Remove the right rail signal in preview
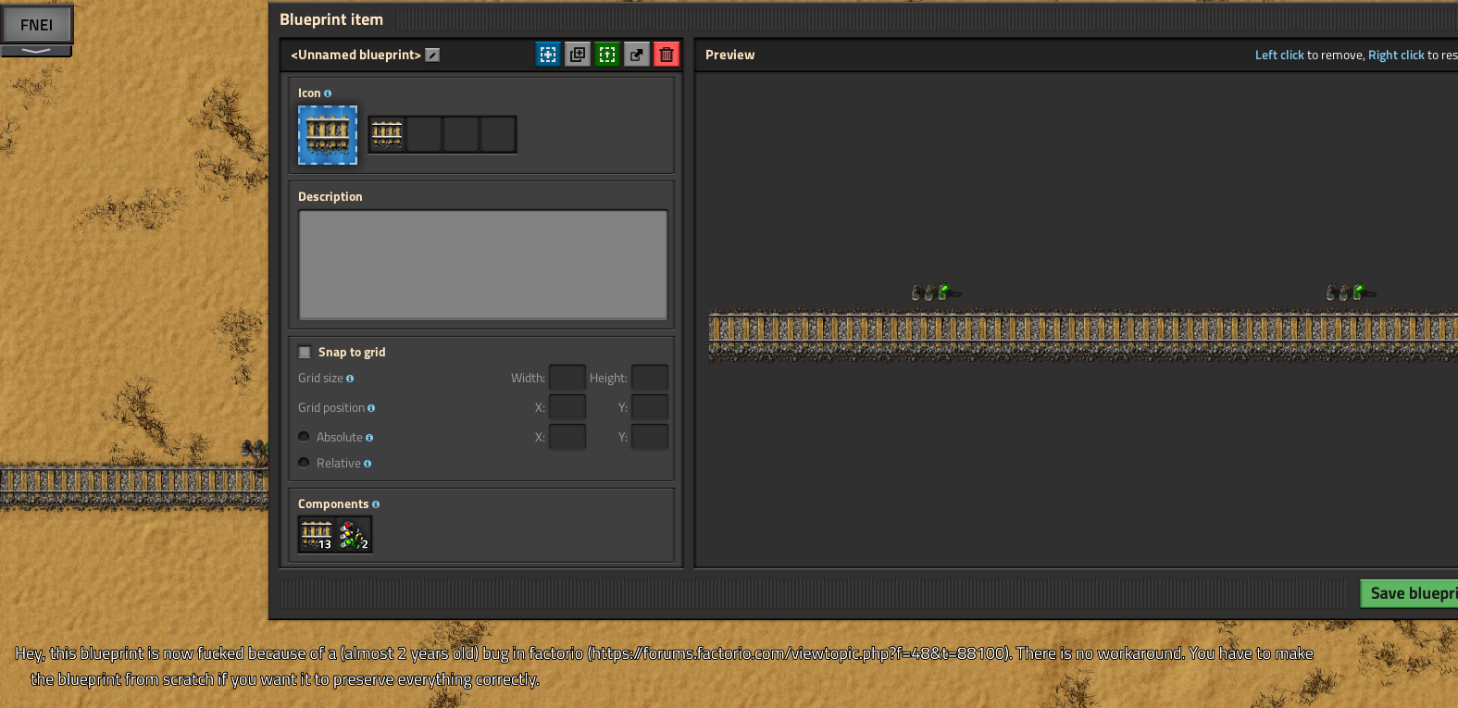The image size is (1458, 708). 1351,292
